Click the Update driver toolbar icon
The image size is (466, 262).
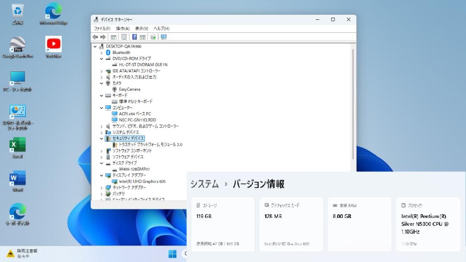coord(152,37)
